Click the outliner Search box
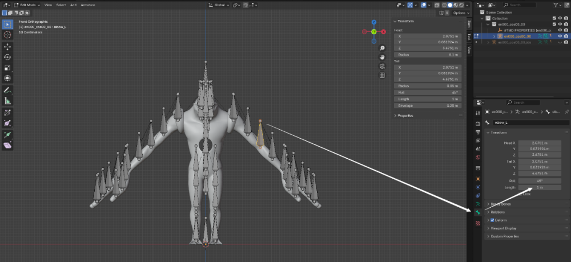The image size is (571, 262). (519, 5)
